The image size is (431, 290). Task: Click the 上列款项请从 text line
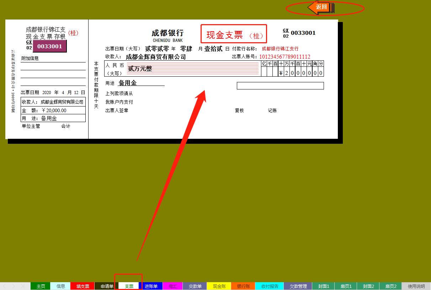click(x=119, y=93)
